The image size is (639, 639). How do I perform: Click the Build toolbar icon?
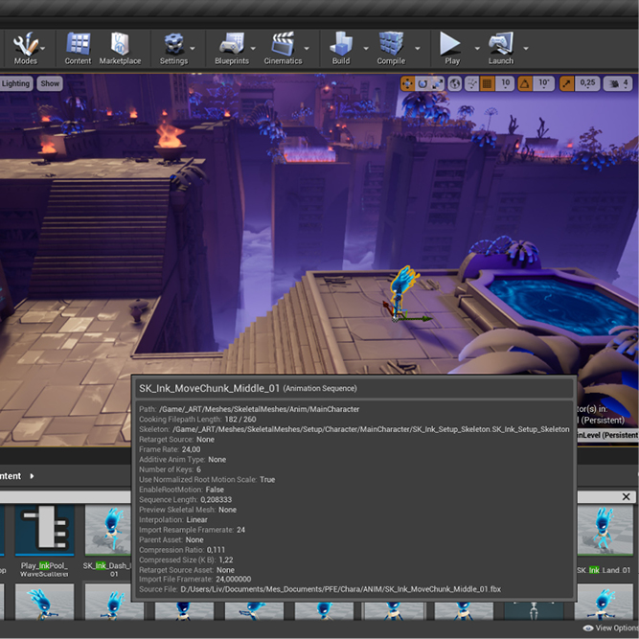(x=341, y=46)
